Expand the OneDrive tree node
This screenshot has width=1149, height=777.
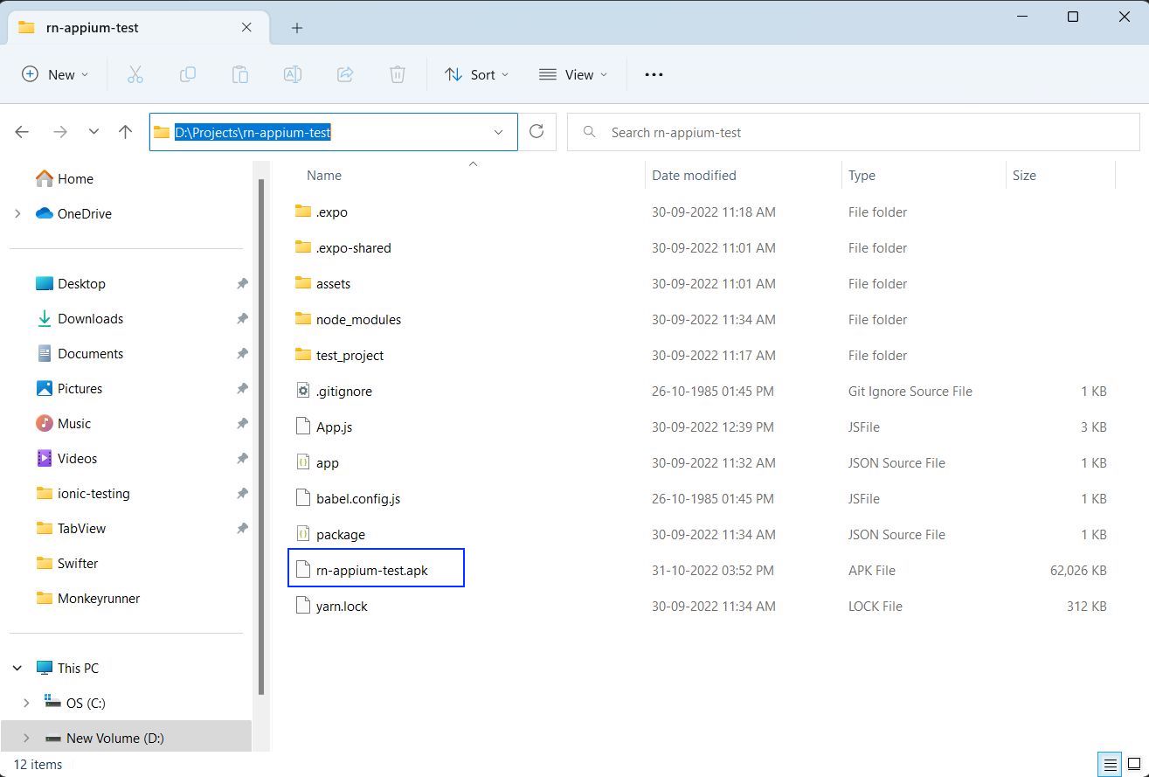(17, 214)
